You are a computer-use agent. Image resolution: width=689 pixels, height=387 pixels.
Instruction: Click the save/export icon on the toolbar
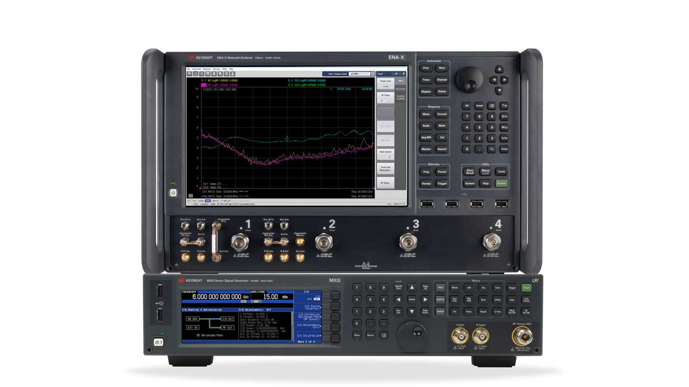pos(232,74)
